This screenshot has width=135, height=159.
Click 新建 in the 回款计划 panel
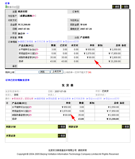pyautogui.click(x=62, y=127)
